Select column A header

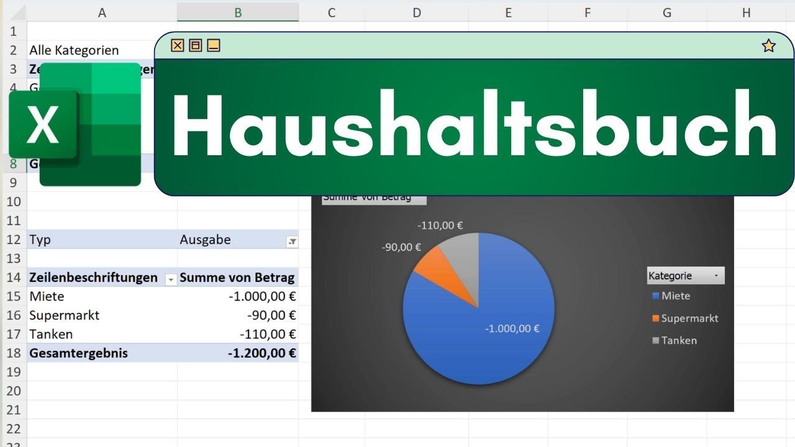102,12
